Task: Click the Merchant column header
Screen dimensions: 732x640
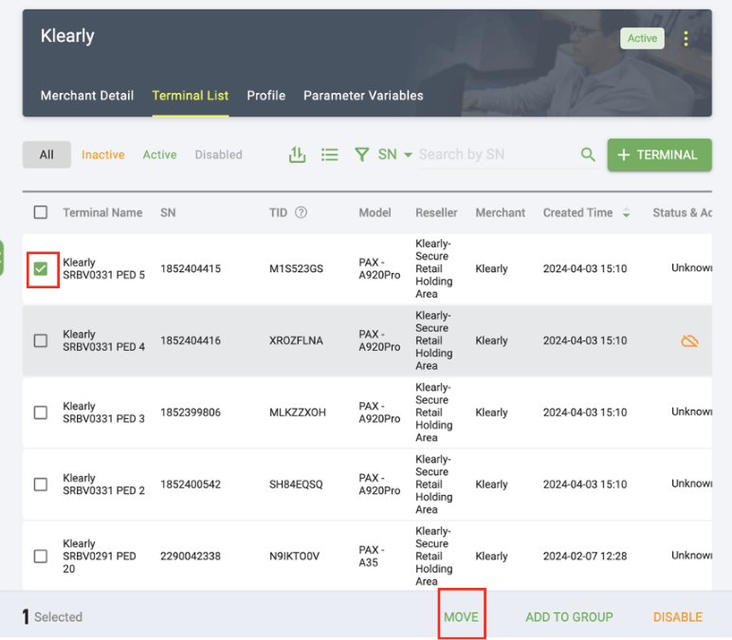Action: 501,213
